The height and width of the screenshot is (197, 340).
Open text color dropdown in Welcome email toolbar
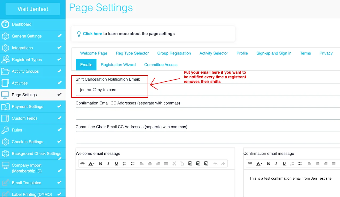pos(92,164)
